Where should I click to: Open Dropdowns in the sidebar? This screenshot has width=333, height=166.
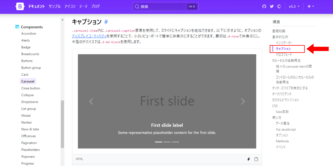(x=30, y=102)
